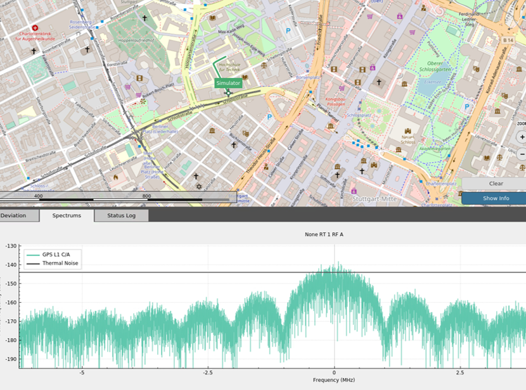Click the Eckensee lake label
This screenshot has width=526, height=390.
[432, 82]
